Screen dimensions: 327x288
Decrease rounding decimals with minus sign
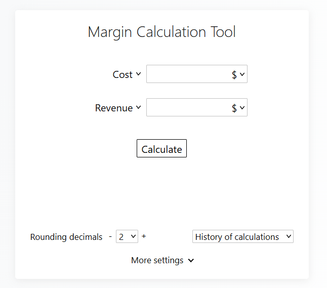(x=110, y=236)
